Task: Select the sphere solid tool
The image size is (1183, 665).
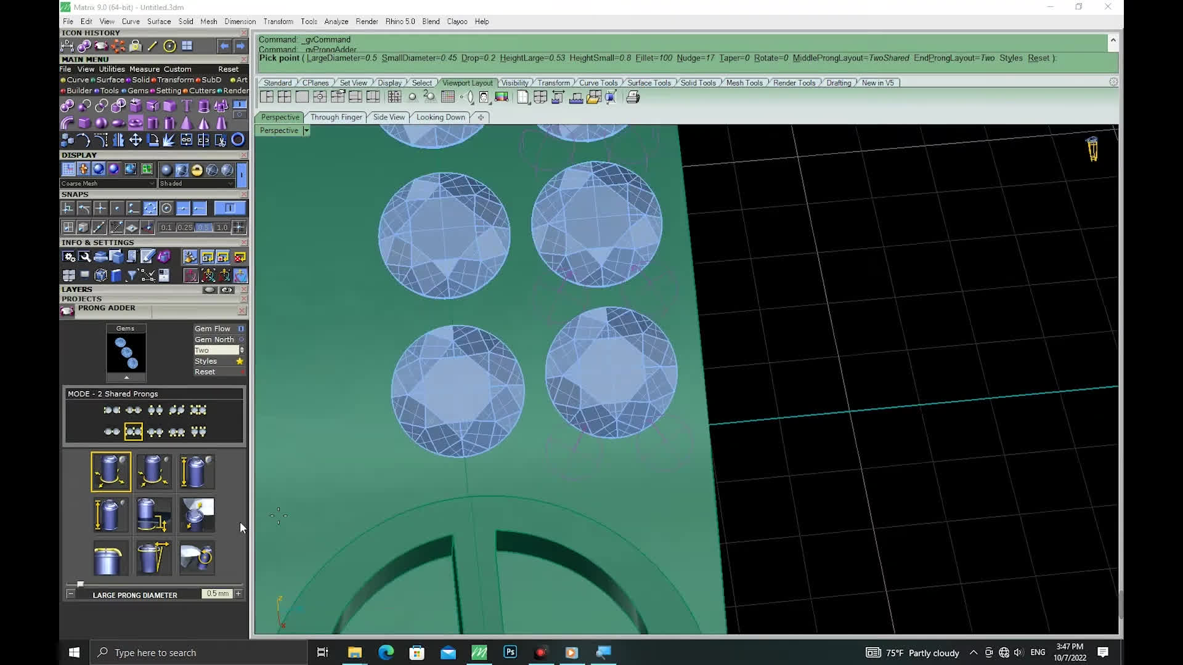Action: point(102,123)
